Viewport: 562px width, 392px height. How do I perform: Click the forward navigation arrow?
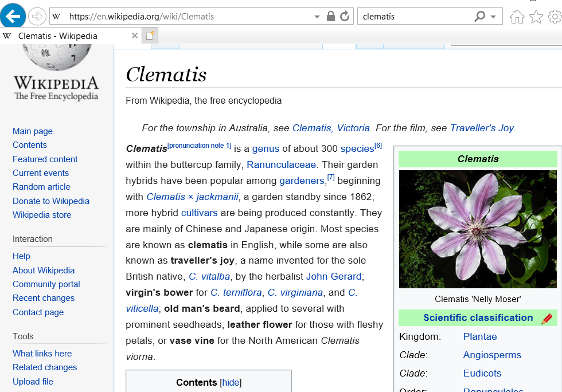pyautogui.click(x=37, y=17)
